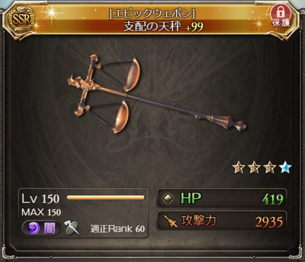Click the weapon name 支配の天秤
The image size is (305, 262).
coord(152,26)
